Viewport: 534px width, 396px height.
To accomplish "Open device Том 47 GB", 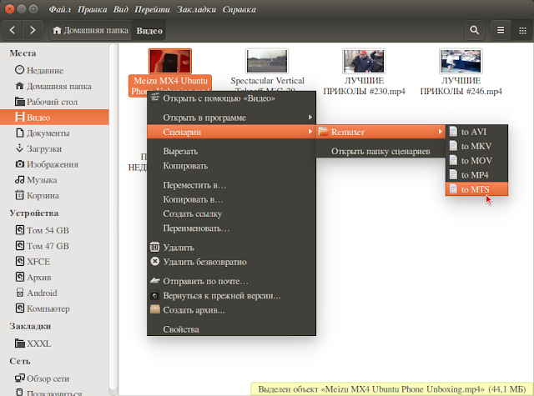I will coord(54,246).
